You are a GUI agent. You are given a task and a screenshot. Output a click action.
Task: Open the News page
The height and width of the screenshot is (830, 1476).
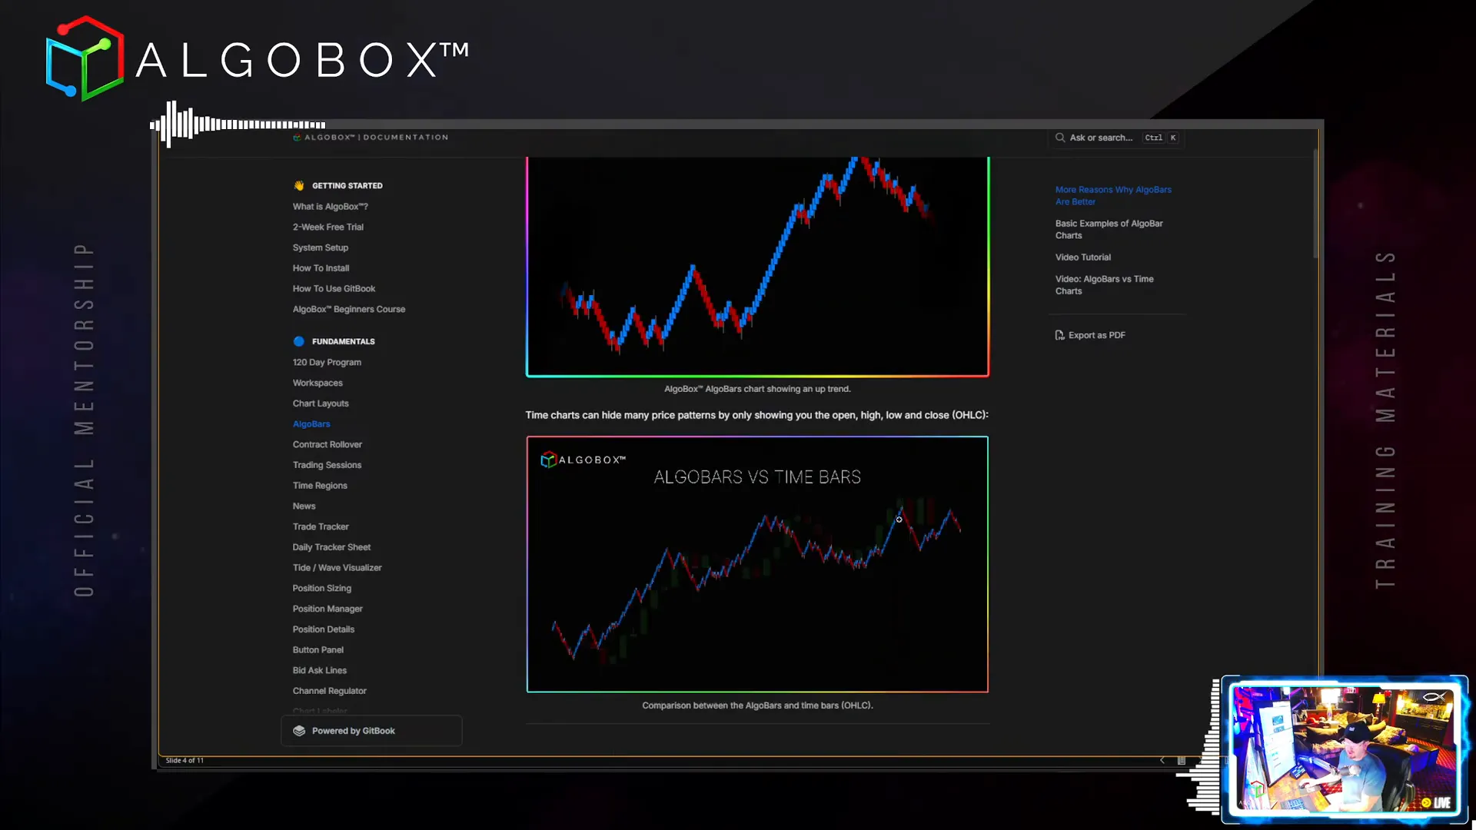[304, 506]
